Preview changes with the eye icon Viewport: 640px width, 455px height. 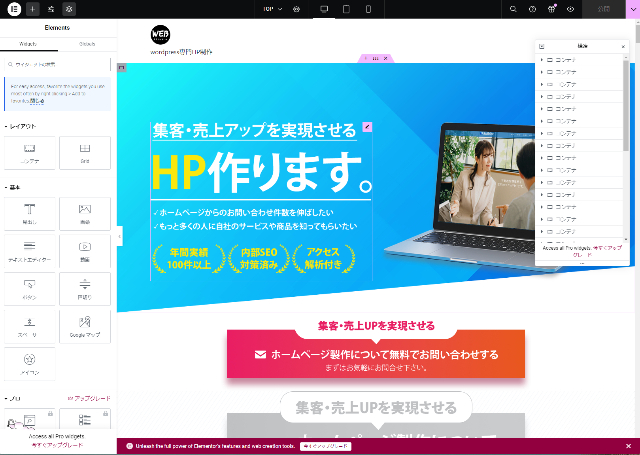(570, 9)
